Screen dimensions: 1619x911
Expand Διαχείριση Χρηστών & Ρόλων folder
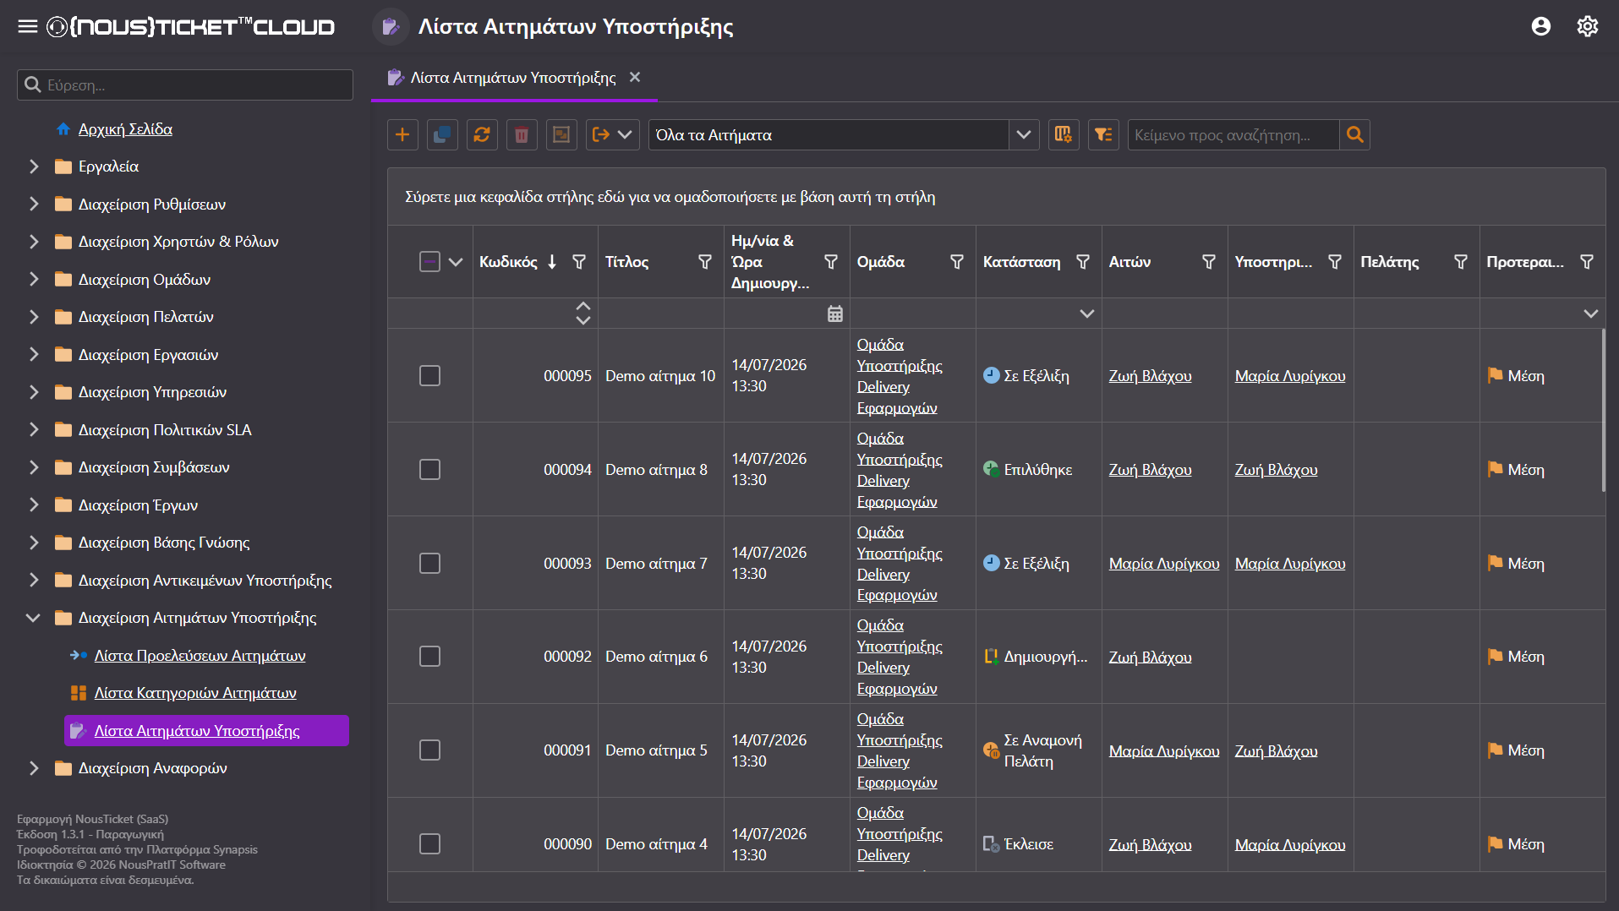[x=34, y=242]
